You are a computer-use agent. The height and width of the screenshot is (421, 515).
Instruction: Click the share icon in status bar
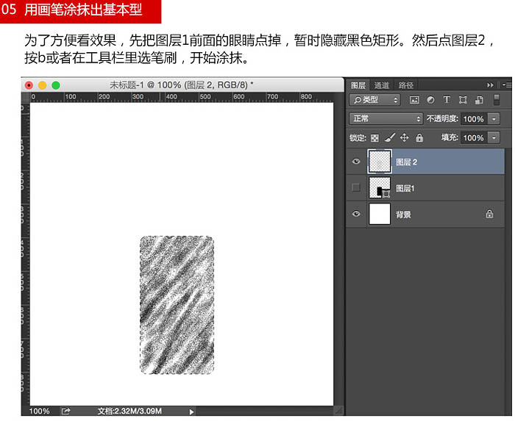(x=65, y=411)
